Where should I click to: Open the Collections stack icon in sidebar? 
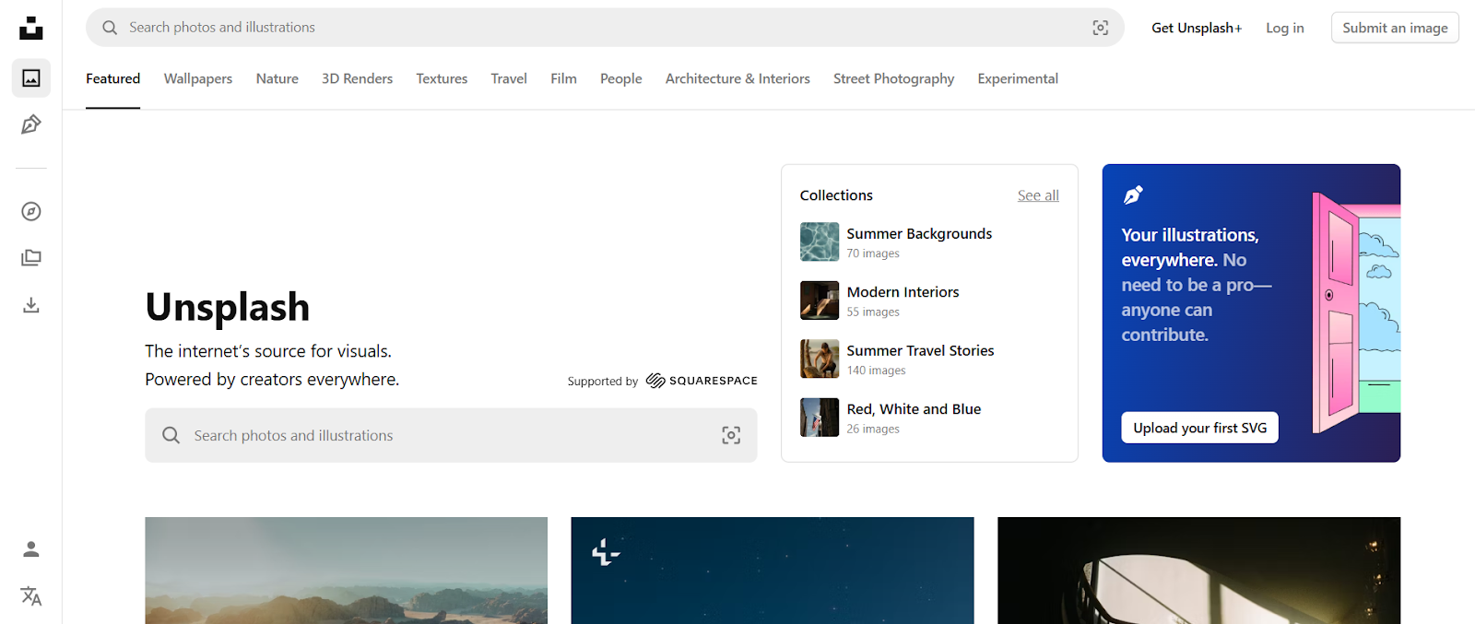point(31,258)
